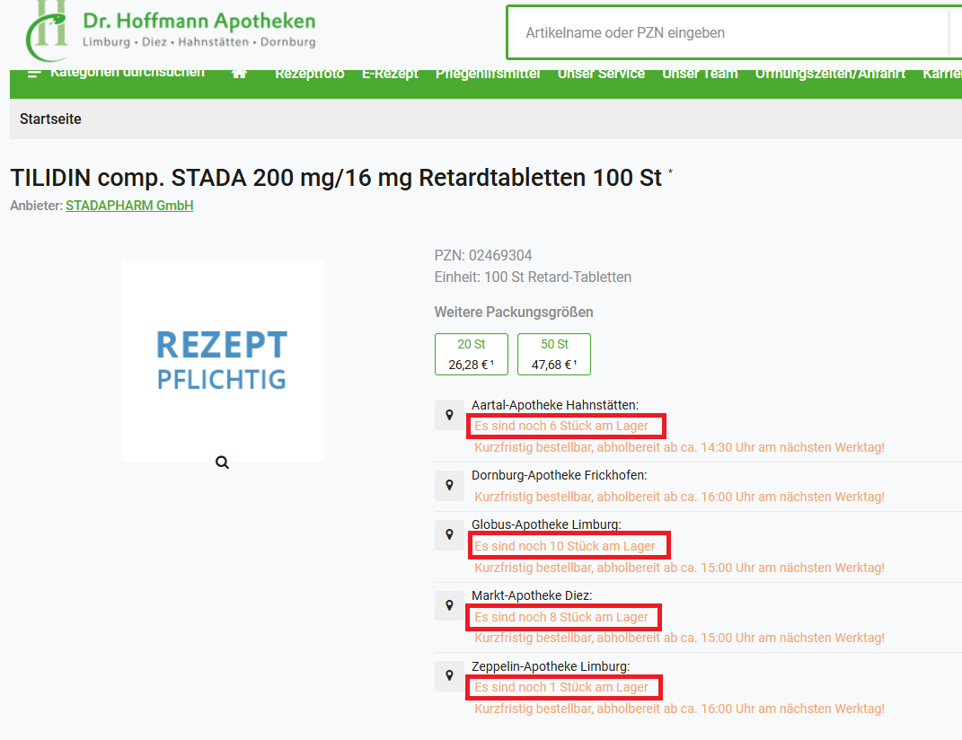
Task: Open STADAPHARM GmbH provider link
Action: tap(129, 206)
